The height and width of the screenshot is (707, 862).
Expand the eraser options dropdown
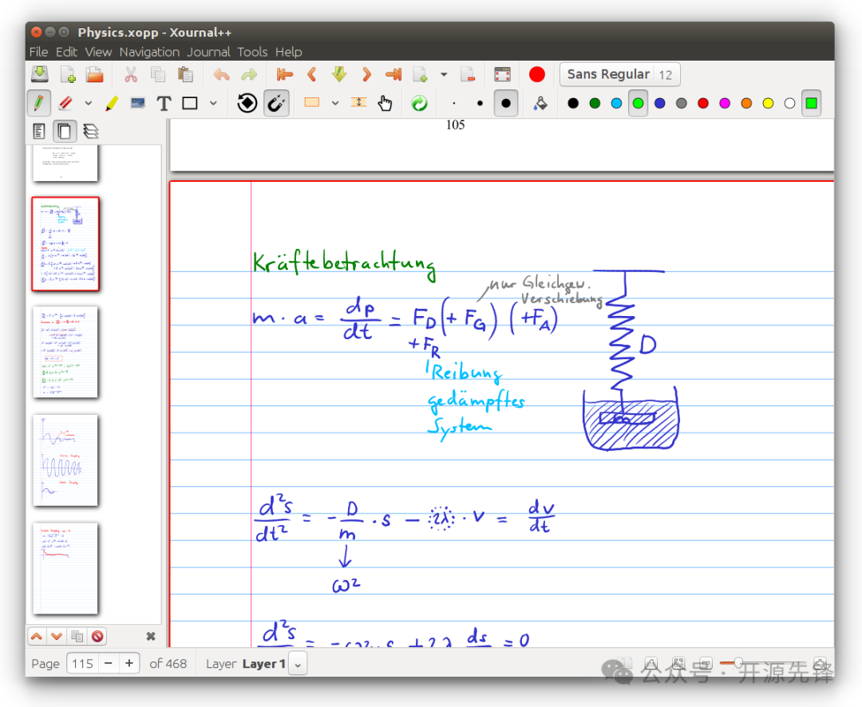[x=88, y=103]
